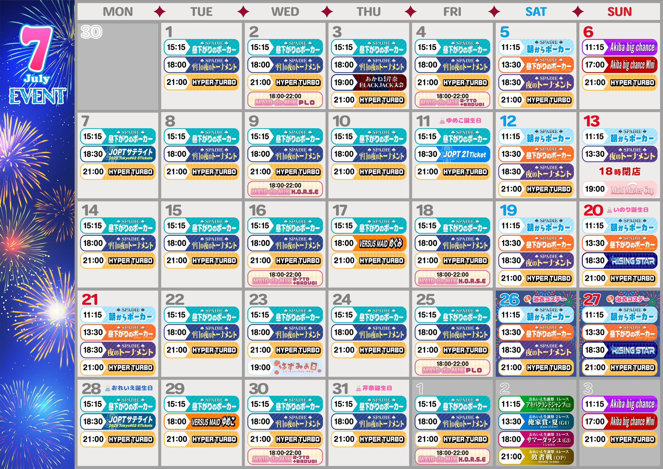663x469 pixels.
Task: Open the 19:00 はずみの日 event on July 23
Action: (285, 367)
